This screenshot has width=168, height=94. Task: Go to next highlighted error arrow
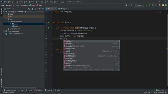tap(166, 12)
